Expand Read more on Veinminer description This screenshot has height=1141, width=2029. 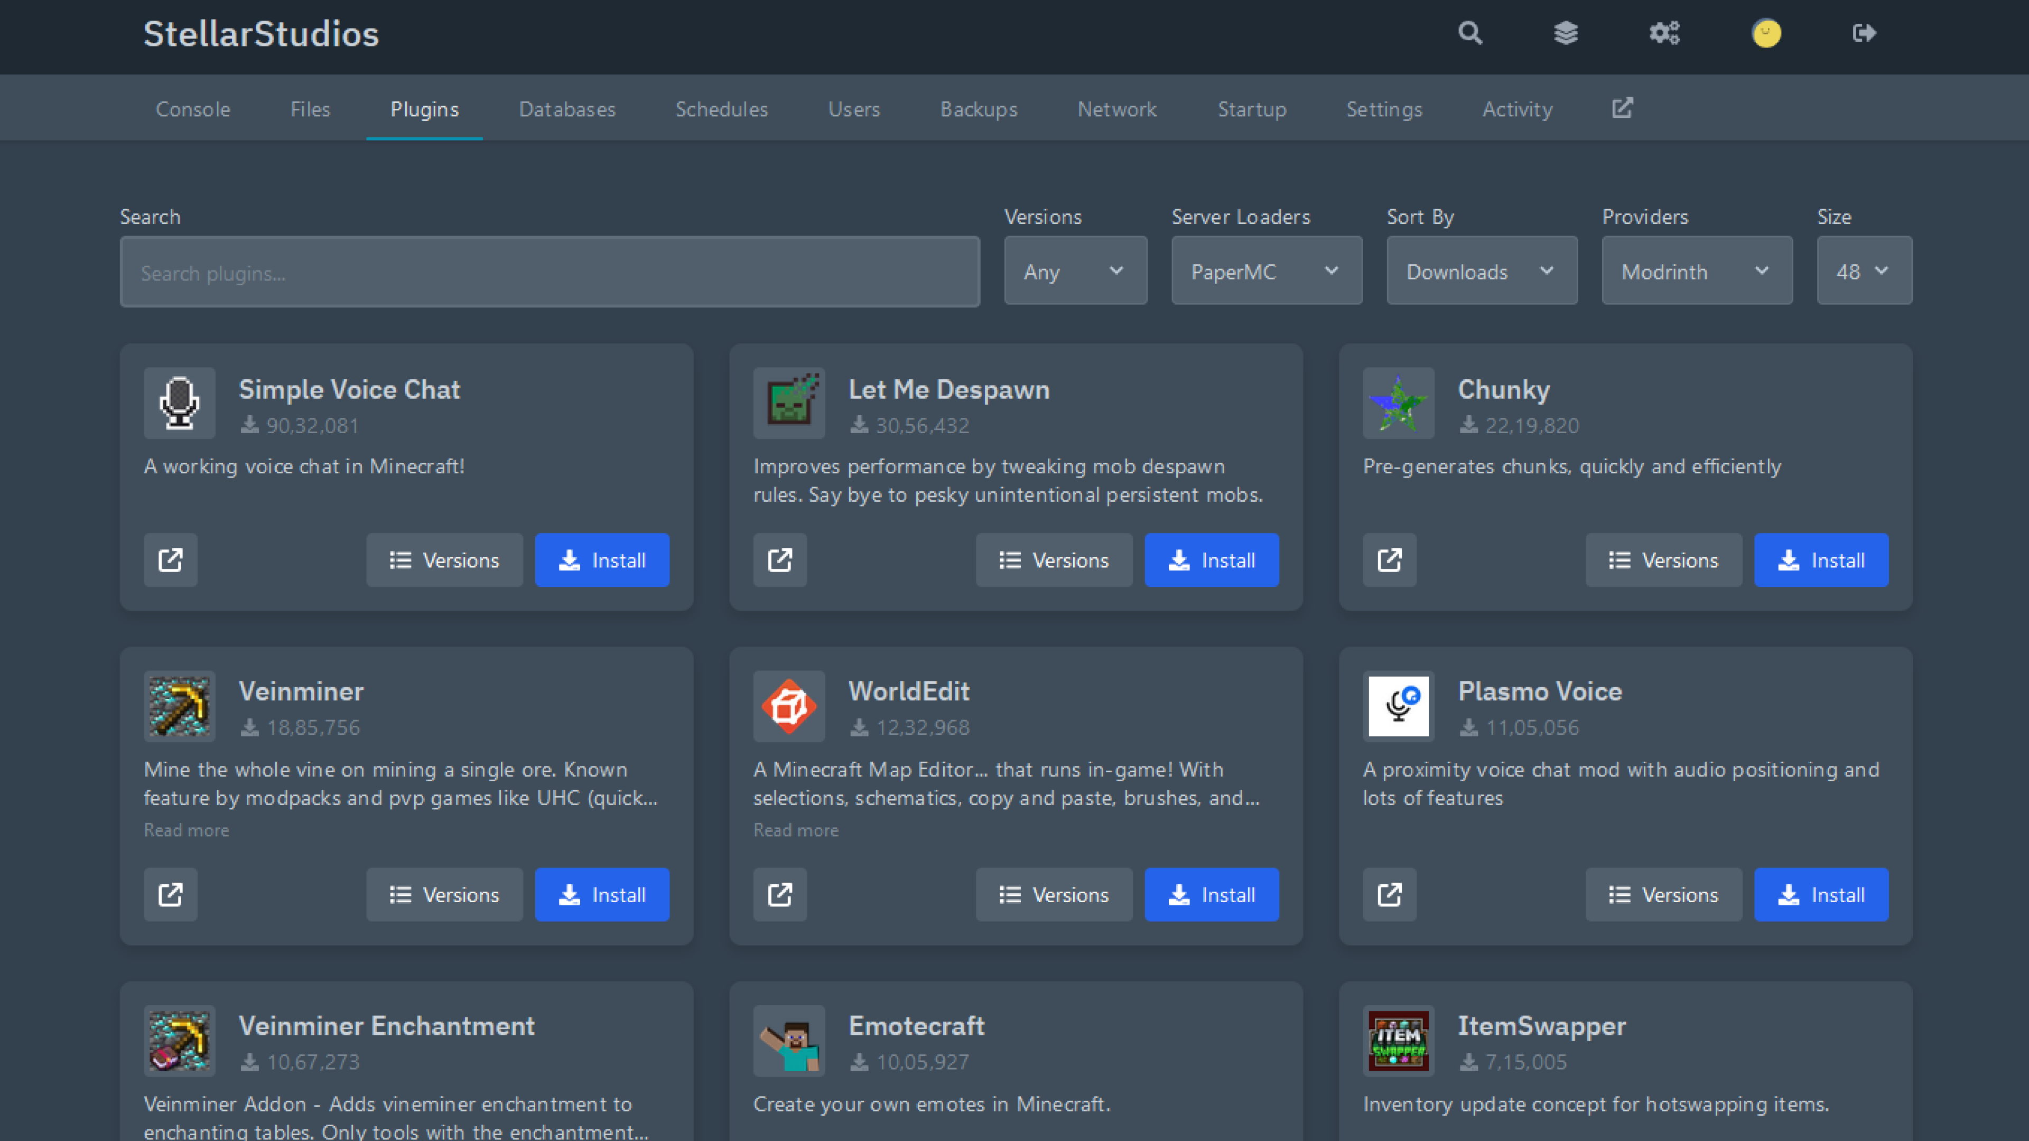(x=186, y=830)
